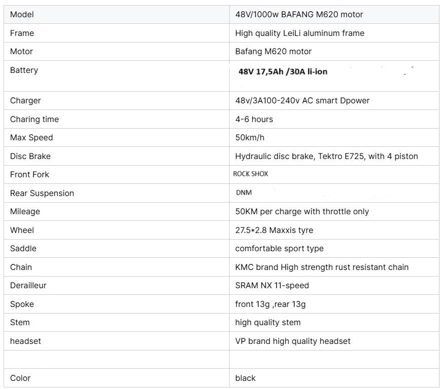
Task: Select the 27.5*2.8 Maxxis tyre value
Action: pos(274,230)
